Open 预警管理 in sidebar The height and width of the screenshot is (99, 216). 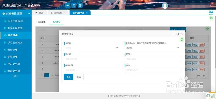point(16,50)
